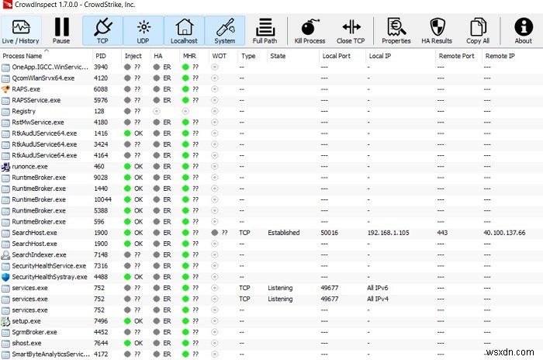
Task: Sort by Remote IP column header
Action: (513, 56)
